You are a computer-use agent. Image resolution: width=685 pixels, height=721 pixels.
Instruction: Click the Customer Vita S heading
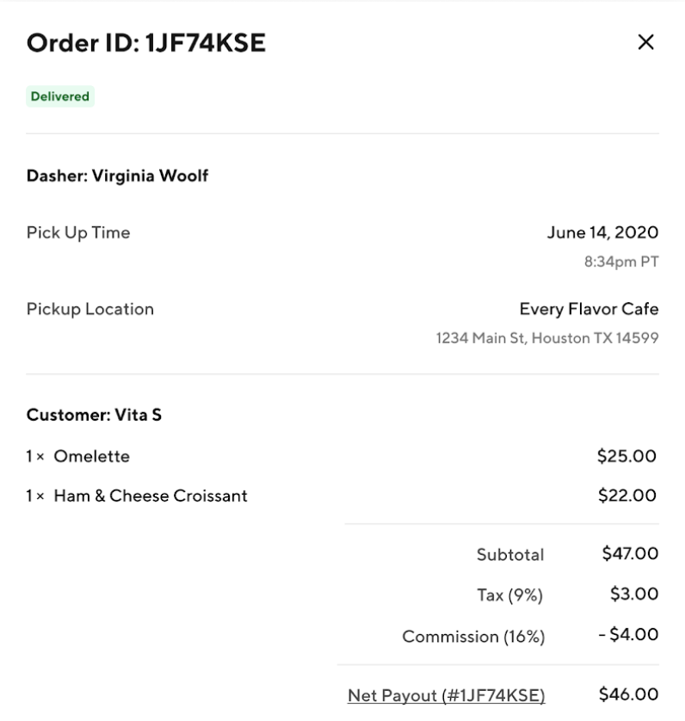click(94, 416)
